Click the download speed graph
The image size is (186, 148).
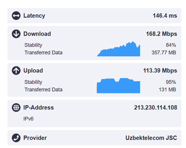point(119,50)
